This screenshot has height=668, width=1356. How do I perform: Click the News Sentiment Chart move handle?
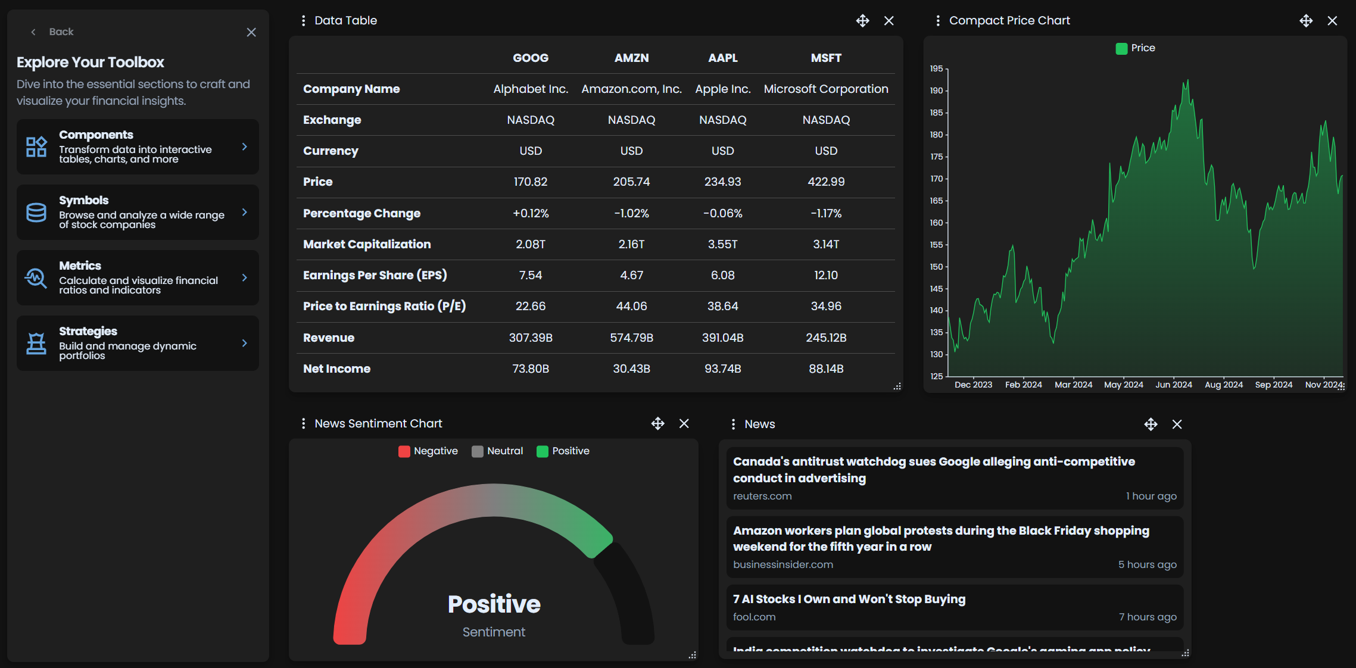[657, 423]
